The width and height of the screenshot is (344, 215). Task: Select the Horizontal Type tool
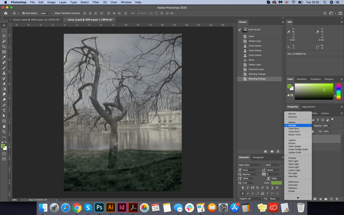(4, 110)
